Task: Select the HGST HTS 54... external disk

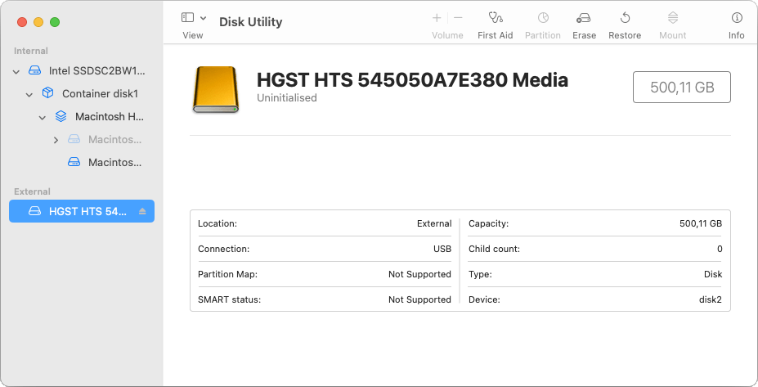Action: [87, 211]
